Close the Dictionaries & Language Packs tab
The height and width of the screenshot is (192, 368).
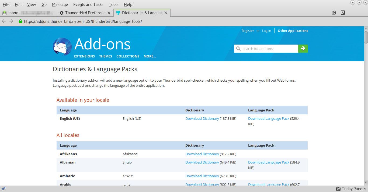pos(166,13)
